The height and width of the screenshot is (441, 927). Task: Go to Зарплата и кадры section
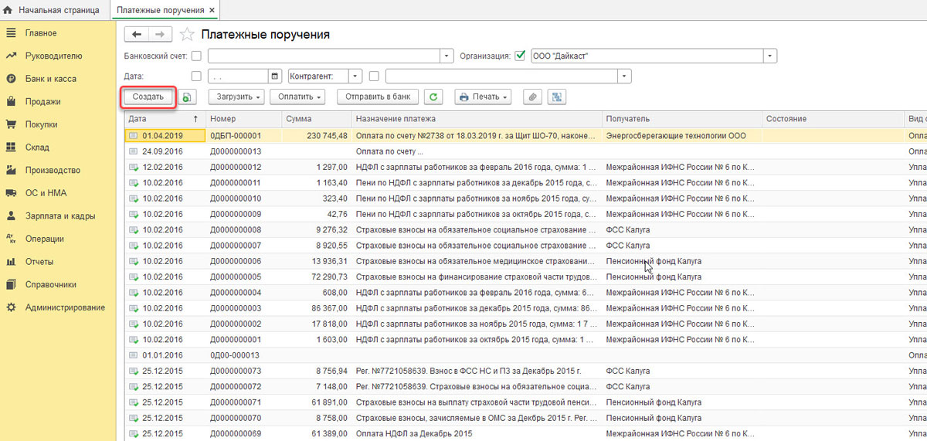(x=59, y=216)
